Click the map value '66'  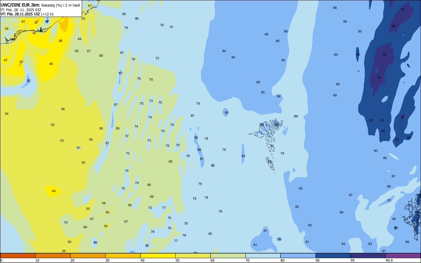pyautogui.click(x=85, y=227)
